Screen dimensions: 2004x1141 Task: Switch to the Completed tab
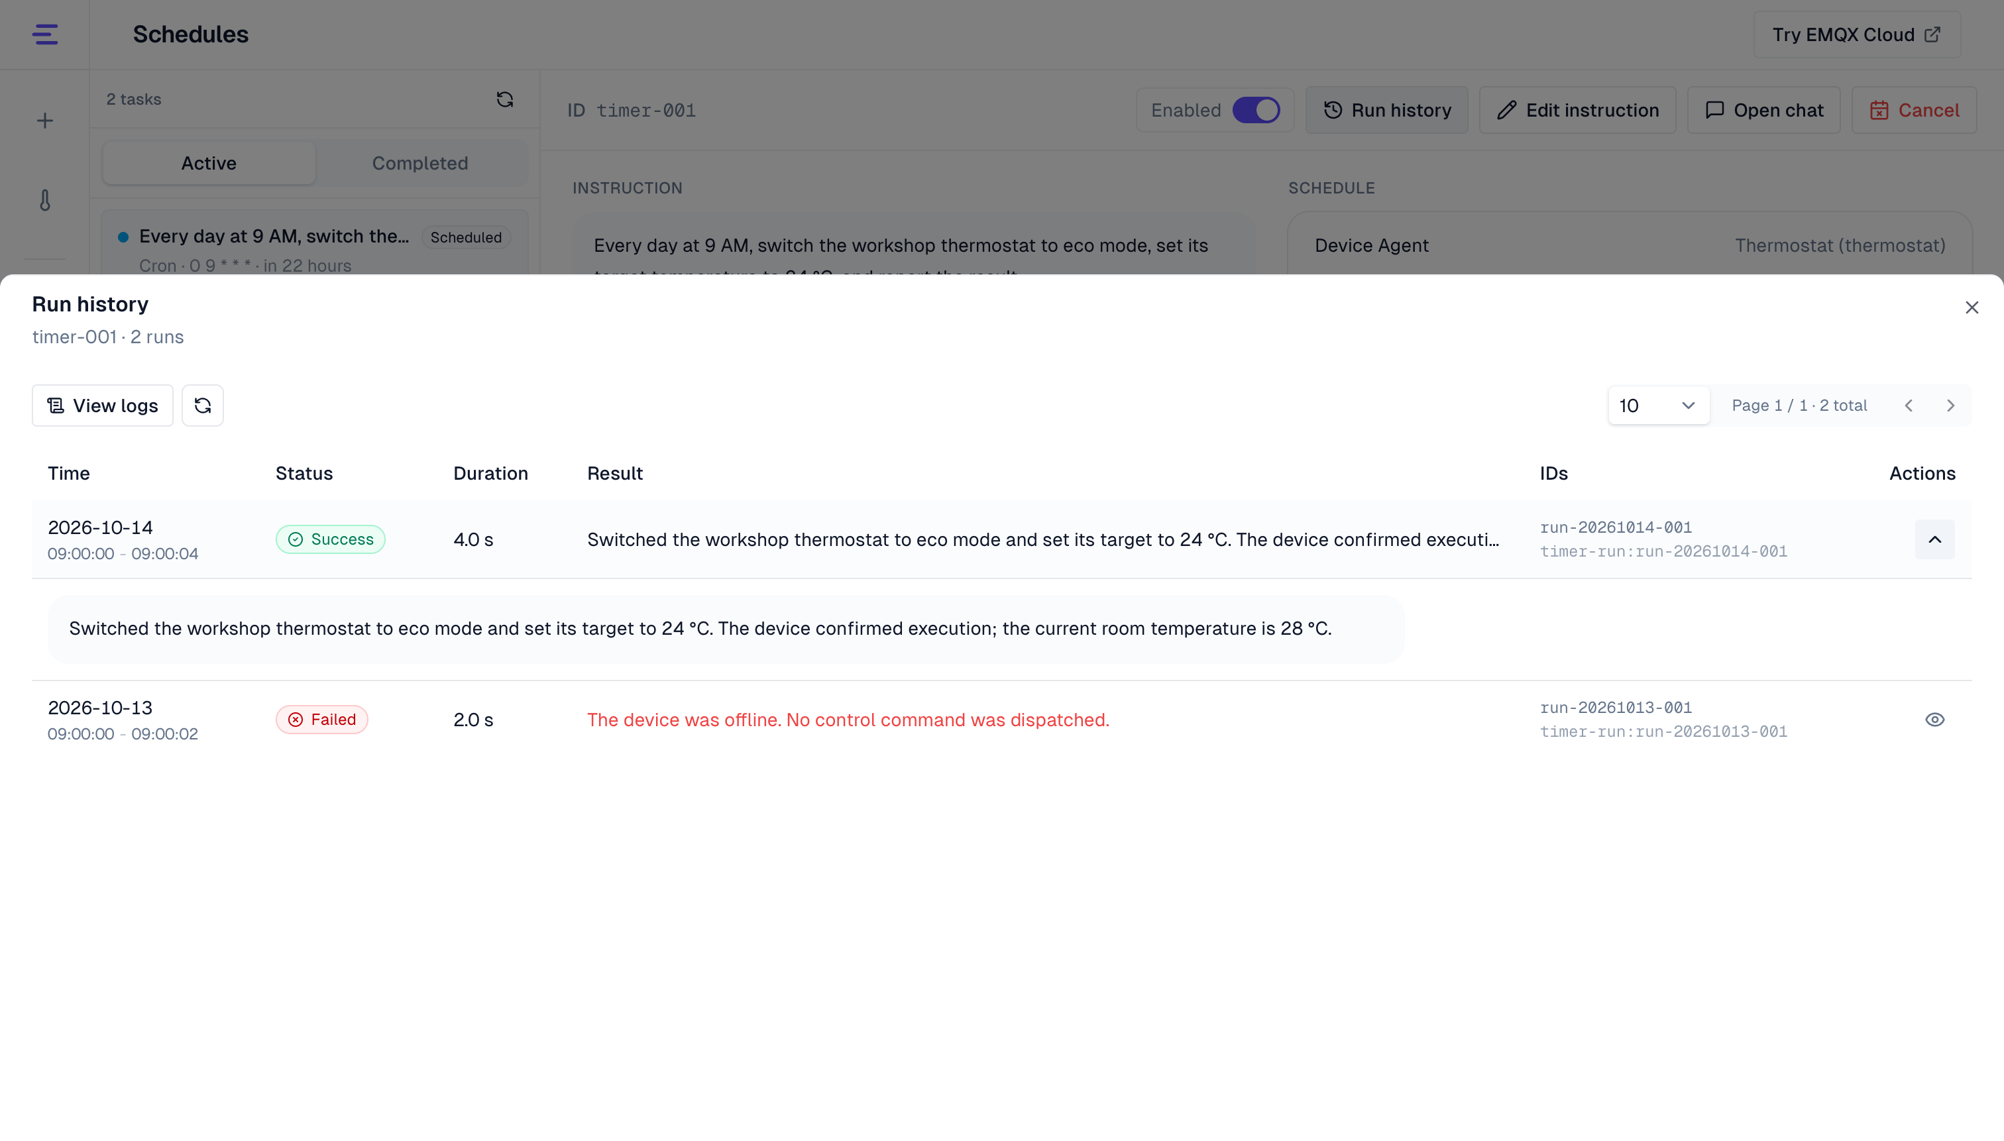coord(420,163)
